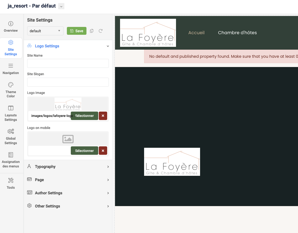Click Sélectionner for Logo on mobile
The height and width of the screenshot is (233, 298).
[85, 151]
